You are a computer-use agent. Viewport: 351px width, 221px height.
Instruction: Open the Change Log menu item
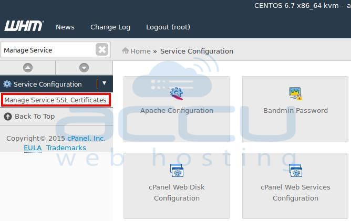[x=110, y=27]
